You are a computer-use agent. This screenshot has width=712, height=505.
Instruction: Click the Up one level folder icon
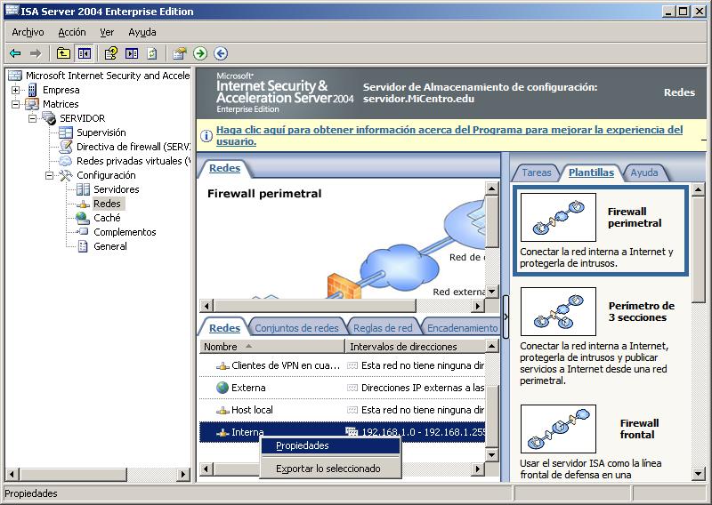[x=63, y=53]
